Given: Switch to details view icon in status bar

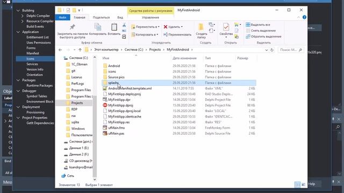Looking at the screenshot, I should 297,184.
